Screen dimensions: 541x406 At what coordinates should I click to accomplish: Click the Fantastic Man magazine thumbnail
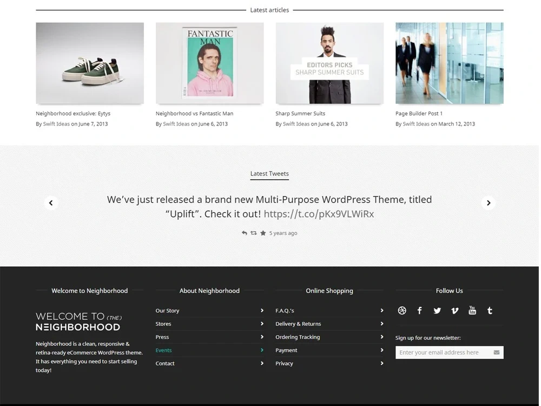pos(209,63)
